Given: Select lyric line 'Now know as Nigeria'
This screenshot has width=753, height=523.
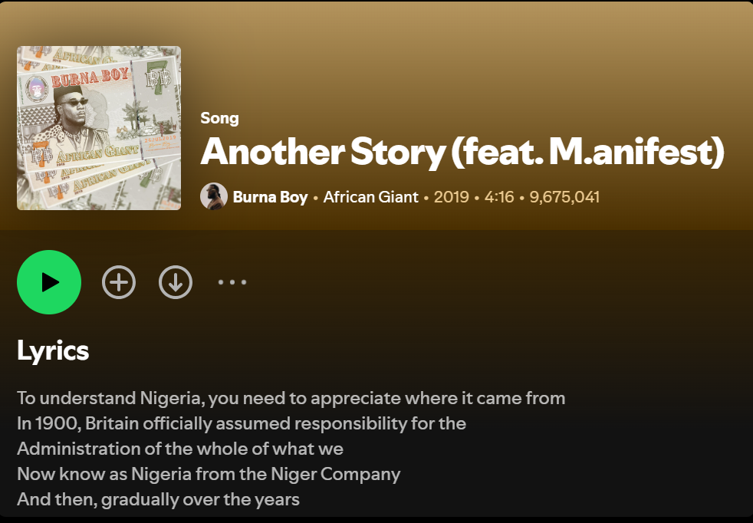Looking at the screenshot, I should point(209,474).
